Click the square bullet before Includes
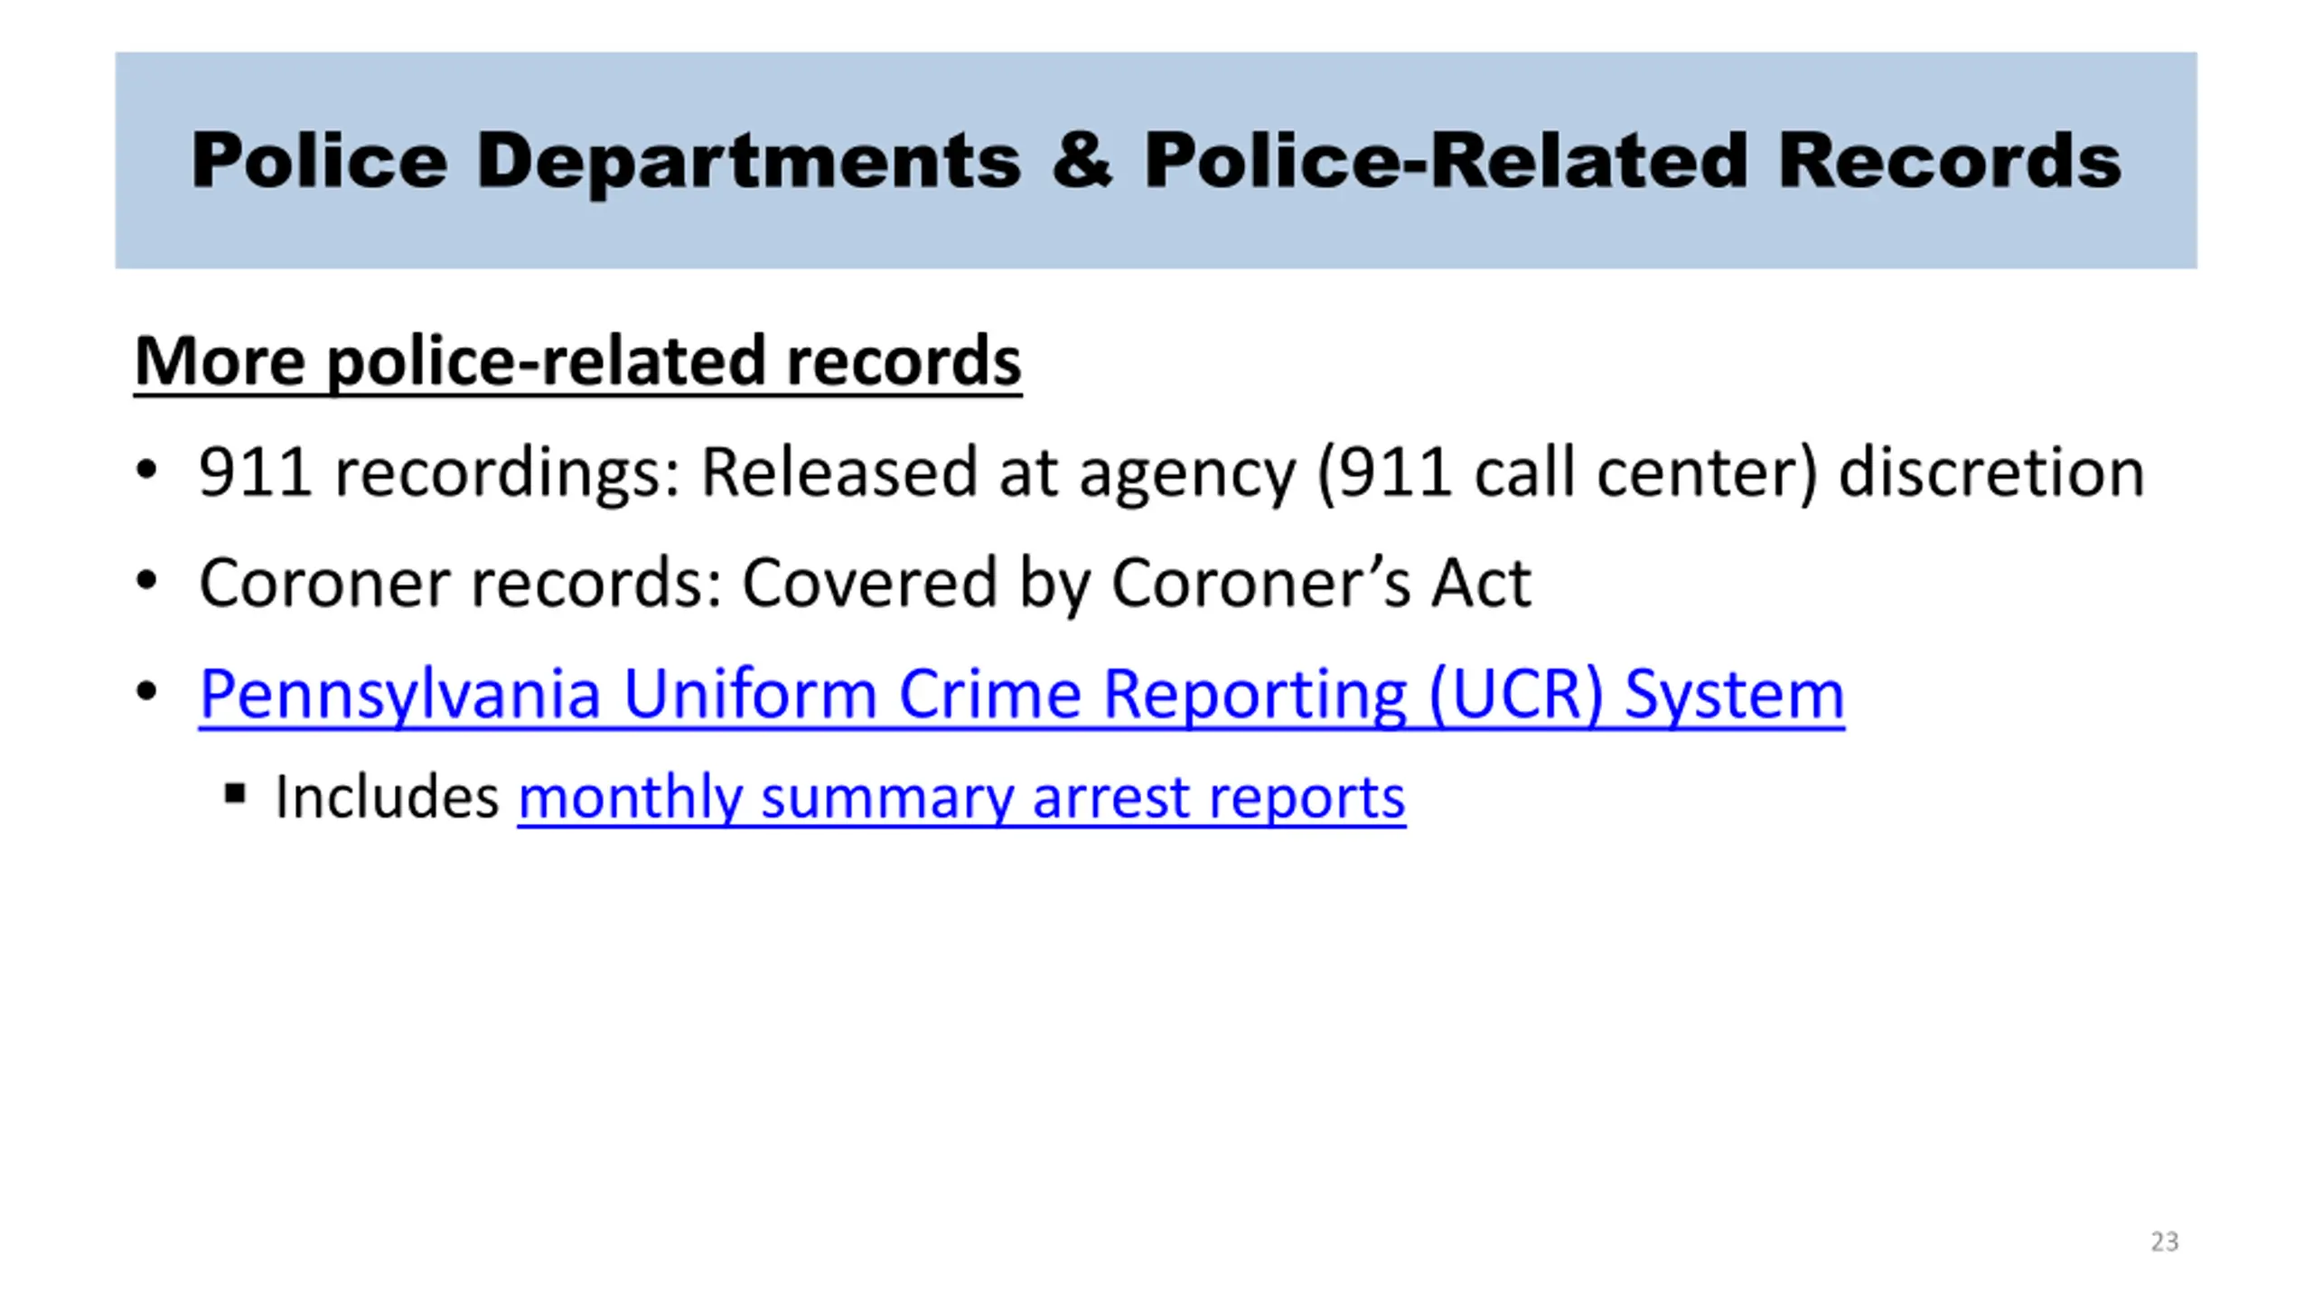Screen dimensions: 2313x1301 tap(235, 795)
